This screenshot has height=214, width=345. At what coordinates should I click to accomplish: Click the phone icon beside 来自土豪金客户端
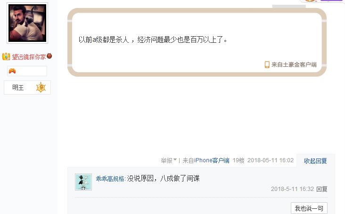point(267,64)
